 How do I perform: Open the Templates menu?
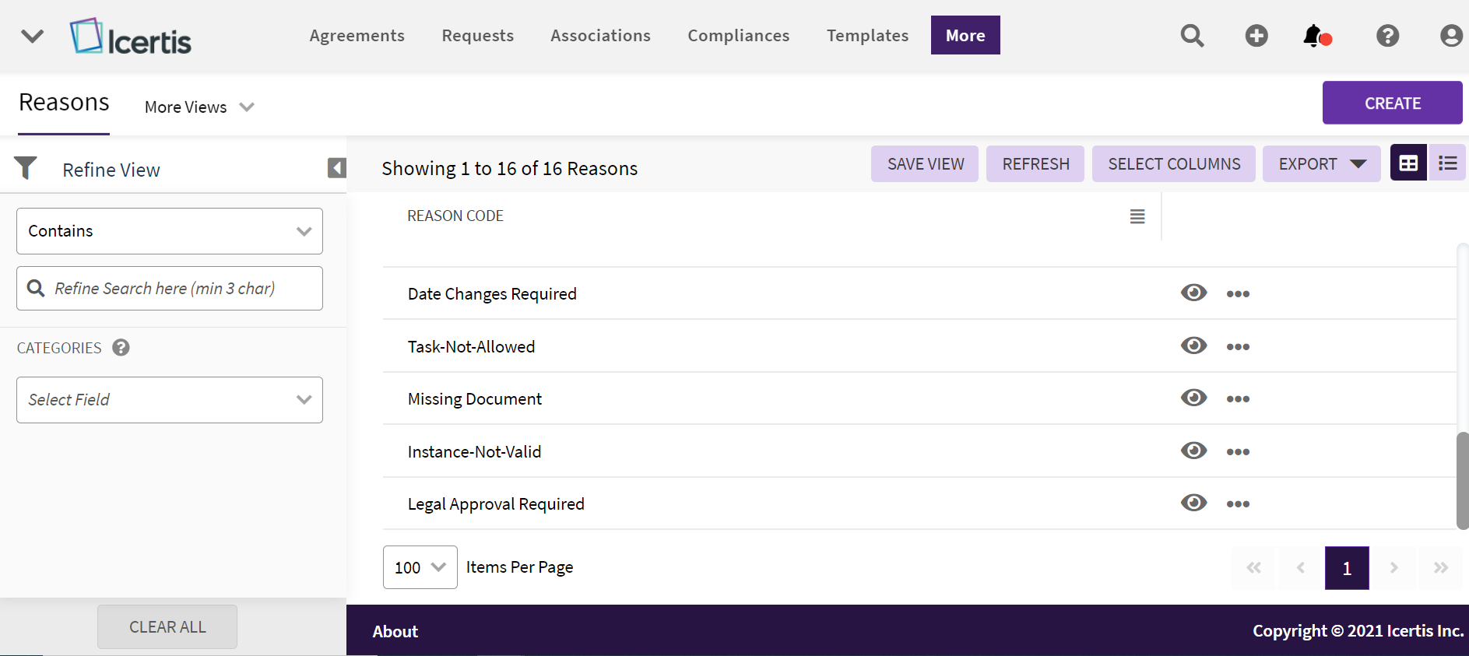point(867,36)
